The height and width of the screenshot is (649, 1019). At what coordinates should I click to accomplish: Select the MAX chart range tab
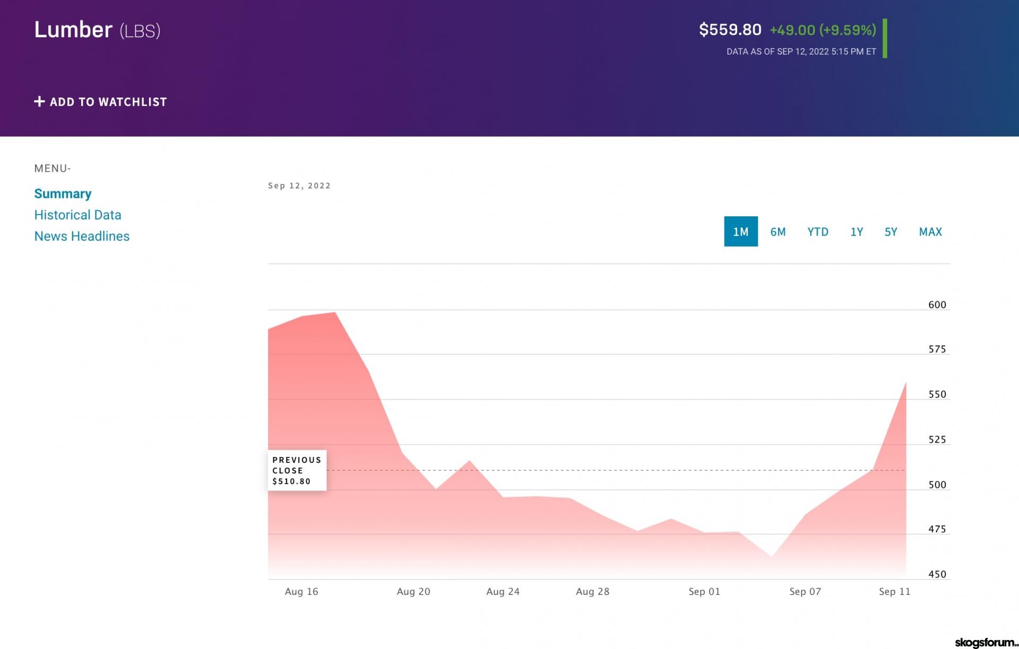pos(930,232)
